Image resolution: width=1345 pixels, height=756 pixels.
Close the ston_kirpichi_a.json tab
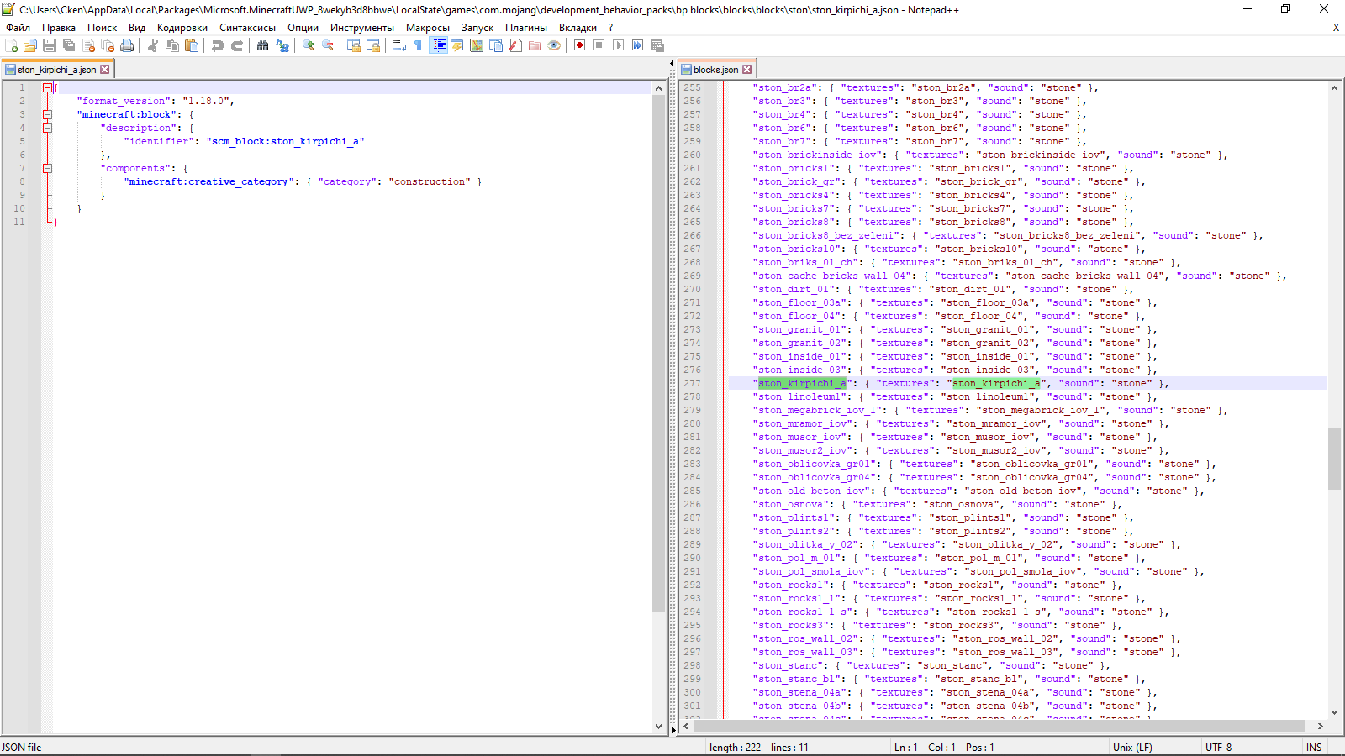coord(105,70)
